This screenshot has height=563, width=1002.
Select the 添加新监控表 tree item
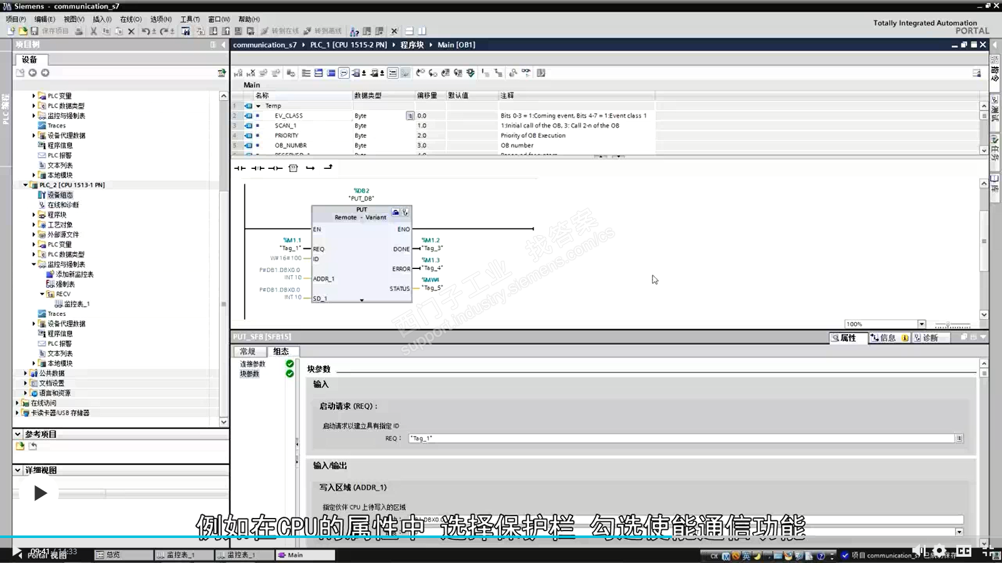(x=70, y=274)
